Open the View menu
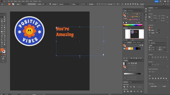 coord(31,1)
